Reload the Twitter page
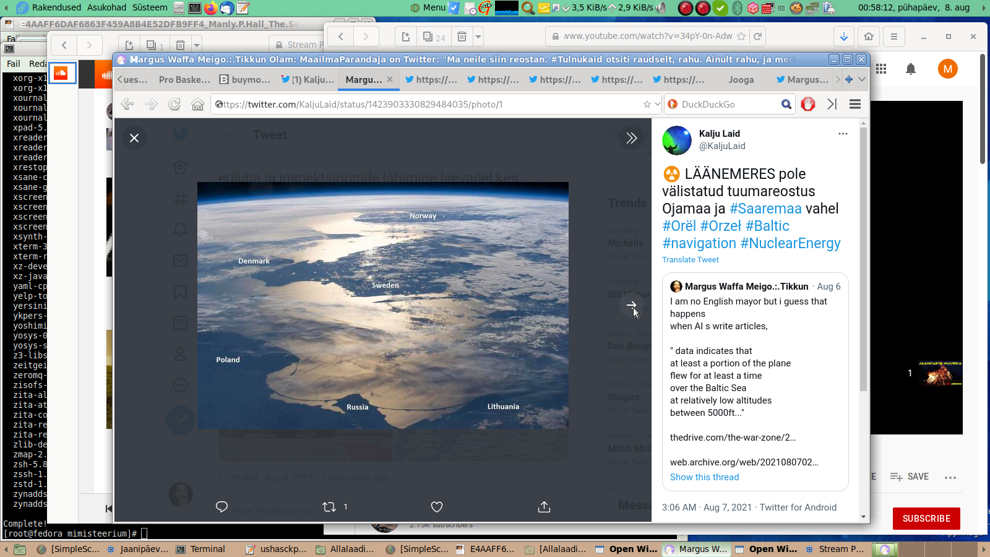The width and height of the screenshot is (990, 557). coord(174,104)
